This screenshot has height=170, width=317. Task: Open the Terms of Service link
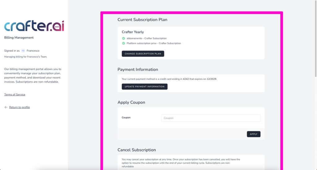pyautogui.click(x=15, y=95)
